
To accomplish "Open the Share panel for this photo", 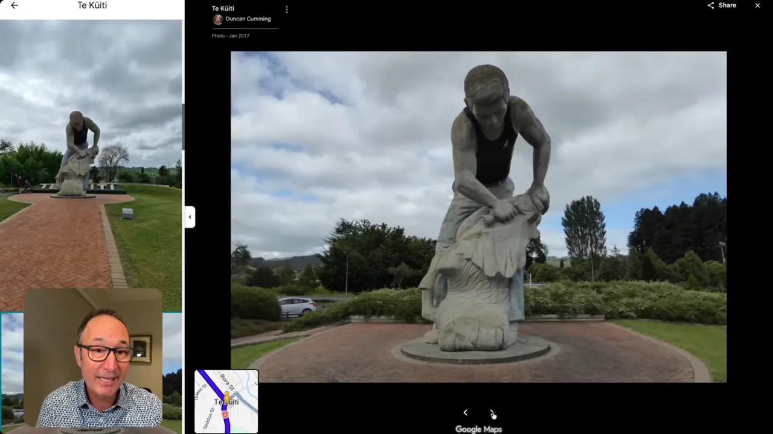I will click(722, 5).
